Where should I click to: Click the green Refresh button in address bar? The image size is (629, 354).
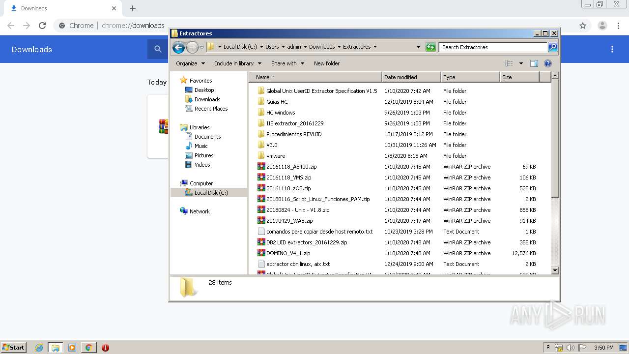430,47
